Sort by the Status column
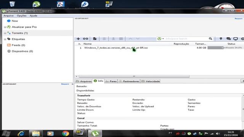Image resolution: width=244 pixels, height=137 pixels. (x=231, y=44)
